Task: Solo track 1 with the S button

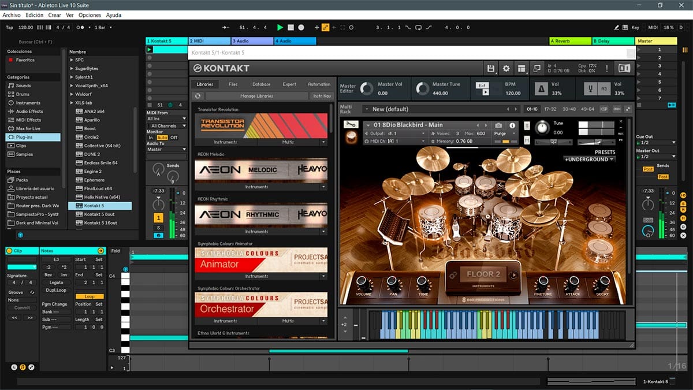Action: [158, 228]
